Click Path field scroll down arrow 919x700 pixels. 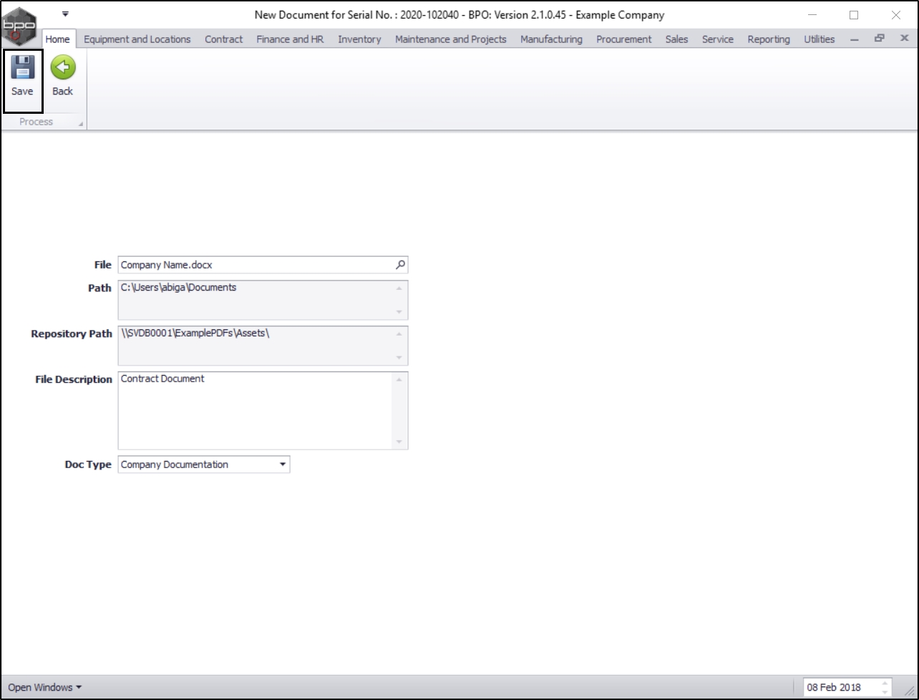[399, 313]
